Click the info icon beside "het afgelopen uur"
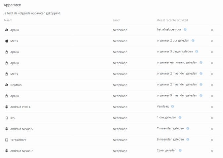The image size is (223, 158). [185, 29]
